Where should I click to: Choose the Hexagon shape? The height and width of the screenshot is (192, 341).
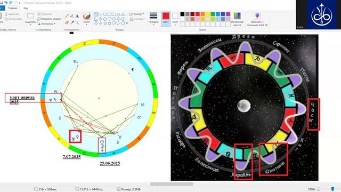coord(109,19)
